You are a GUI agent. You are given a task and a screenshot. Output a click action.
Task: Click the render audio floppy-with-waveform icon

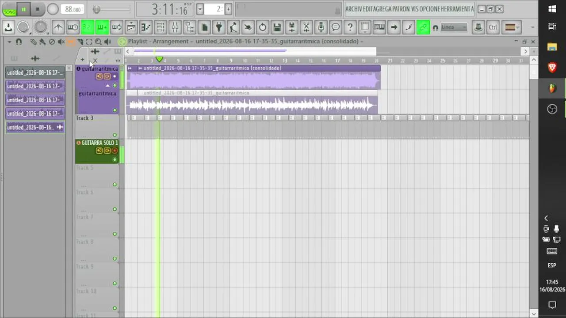tap(292, 27)
